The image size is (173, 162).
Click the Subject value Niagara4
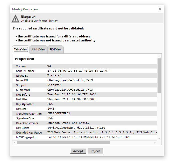(x=54, y=85)
